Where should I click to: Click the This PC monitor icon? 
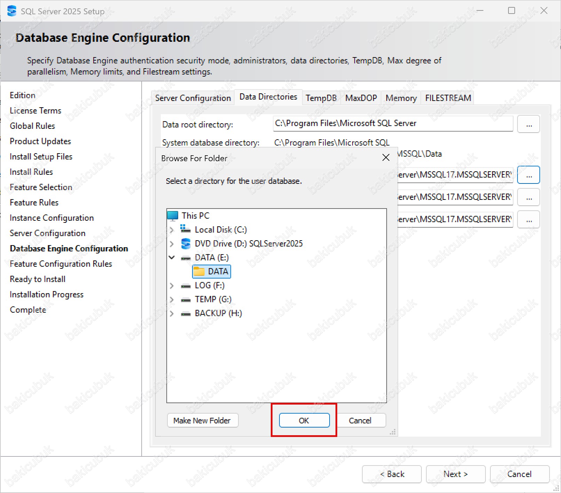pyautogui.click(x=173, y=216)
